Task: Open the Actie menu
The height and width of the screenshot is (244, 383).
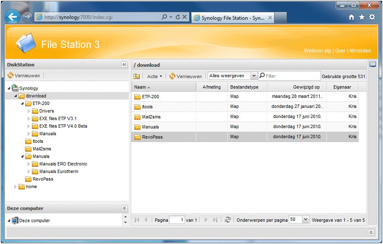Action: pos(155,76)
